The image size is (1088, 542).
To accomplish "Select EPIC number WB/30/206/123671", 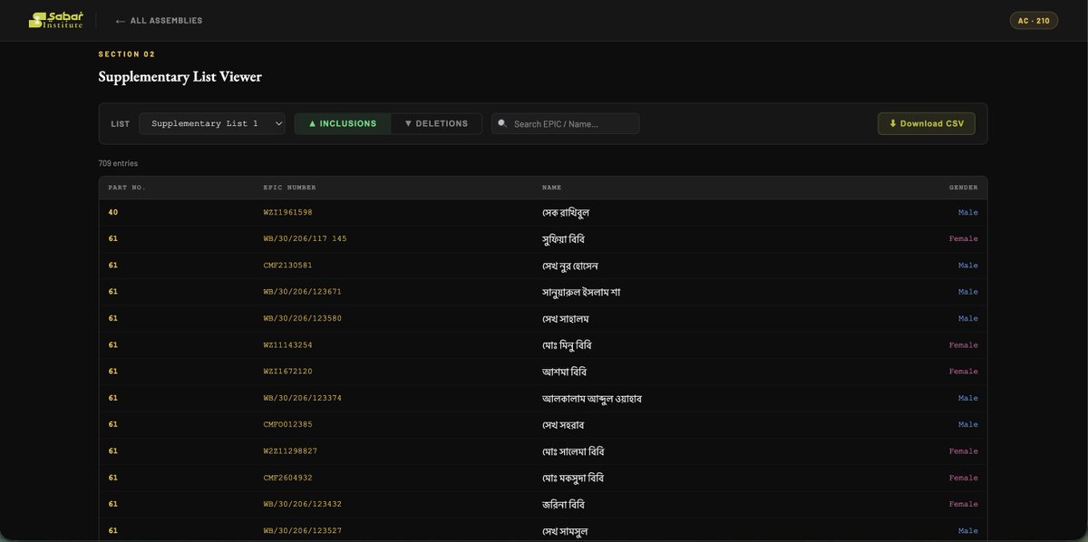I will 302,292.
